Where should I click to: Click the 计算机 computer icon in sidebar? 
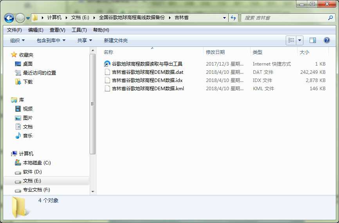14,153
